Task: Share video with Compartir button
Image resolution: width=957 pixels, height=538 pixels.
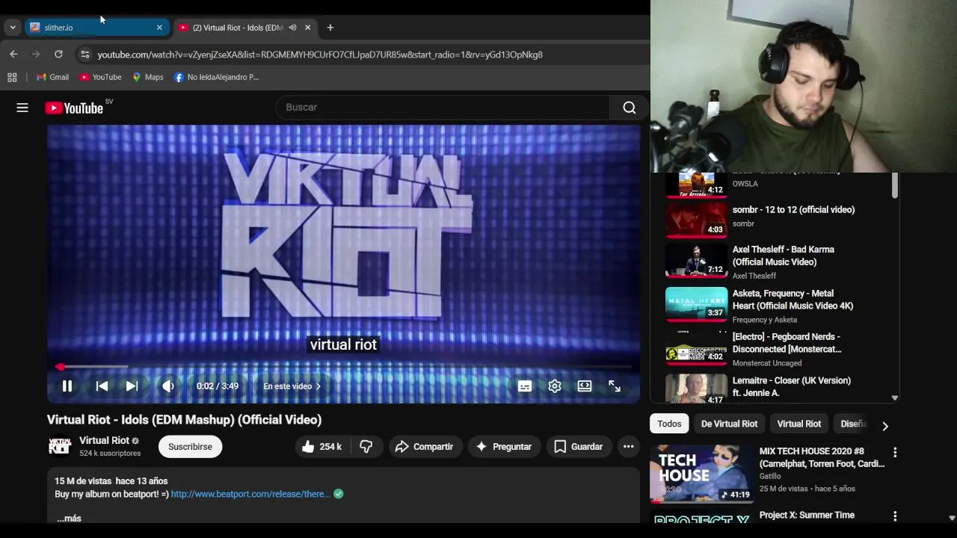Action: click(x=425, y=447)
